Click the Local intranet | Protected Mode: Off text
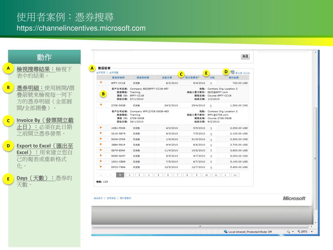This screenshot has width=333, height=250. (250, 232)
